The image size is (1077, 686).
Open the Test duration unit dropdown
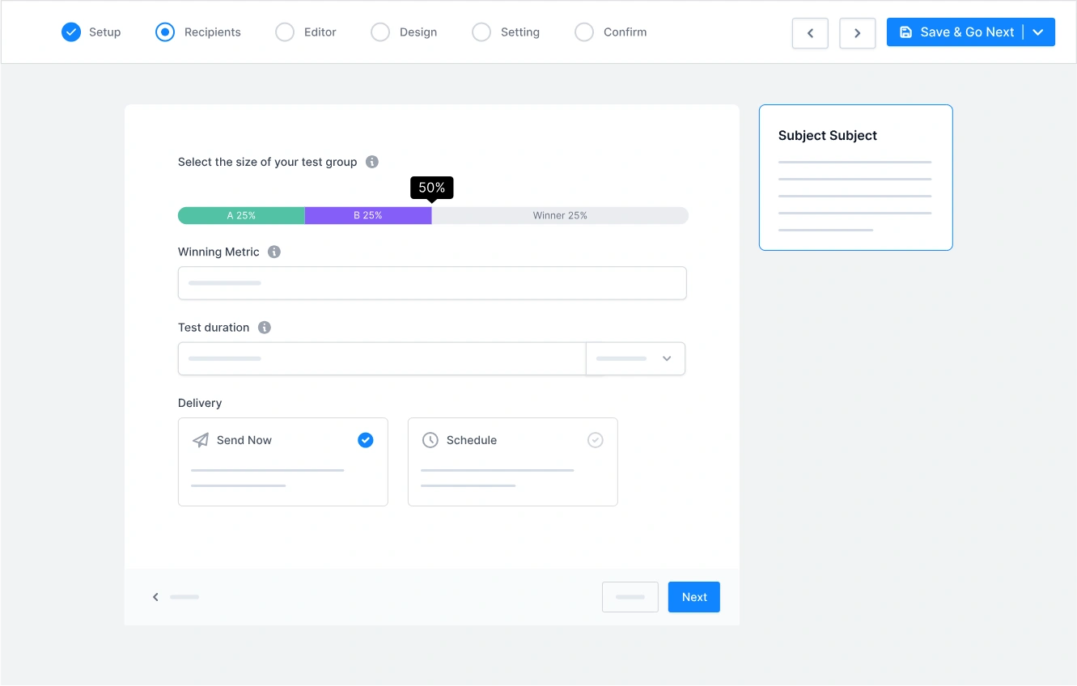(x=635, y=358)
